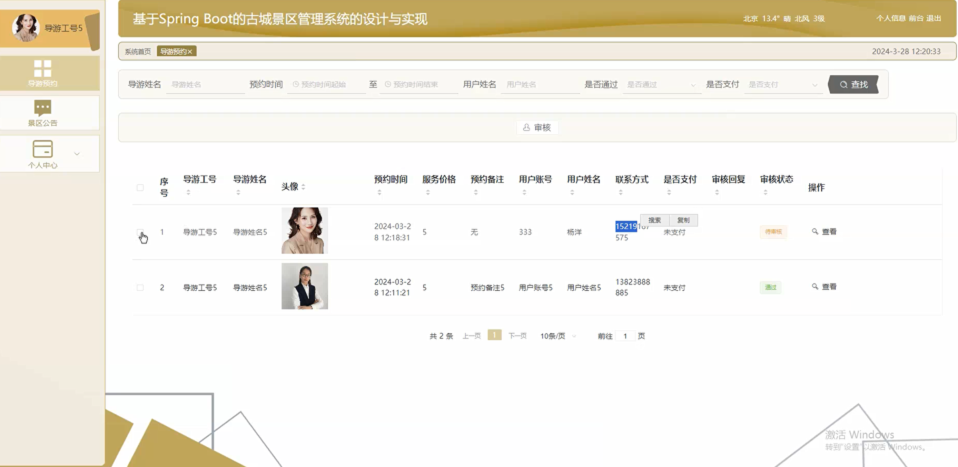
Task: Close the 导游预约 tab with its X
Action: point(190,52)
